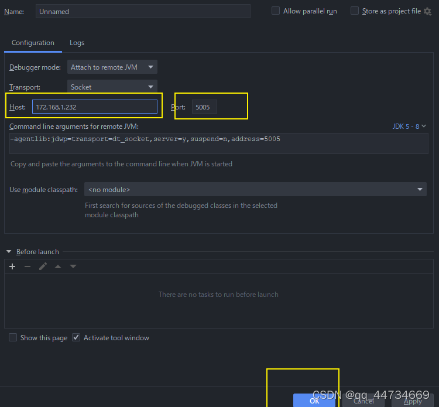Click the edit task pencil icon

click(x=43, y=266)
